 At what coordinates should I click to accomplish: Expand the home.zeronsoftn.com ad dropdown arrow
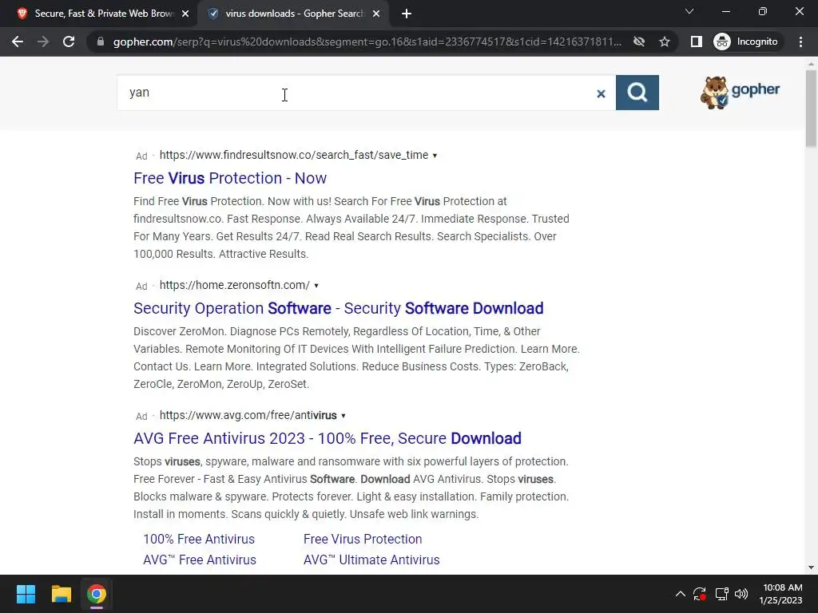[x=316, y=286]
